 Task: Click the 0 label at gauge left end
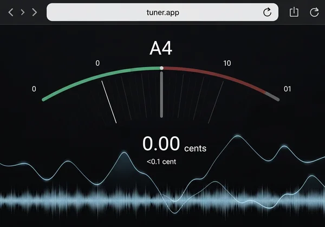[34, 89]
